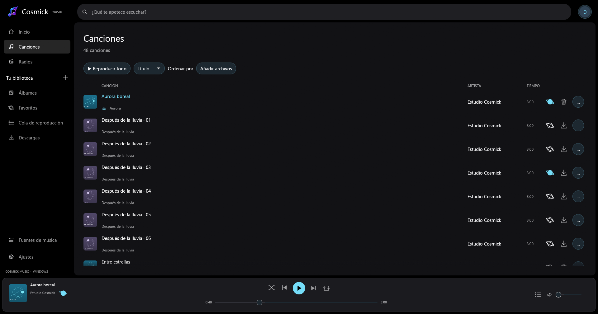This screenshot has height=314, width=598.
Task: Toggle favorite planet in the player bar
Action: pyautogui.click(x=63, y=293)
